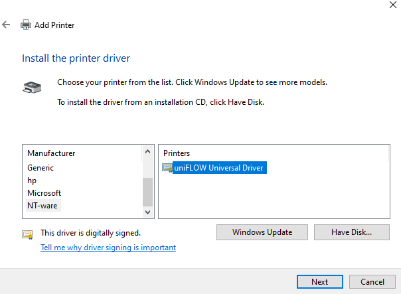Click Next to continue driver installation
The image size is (401, 294).
pyautogui.click(x=319, y=281)
